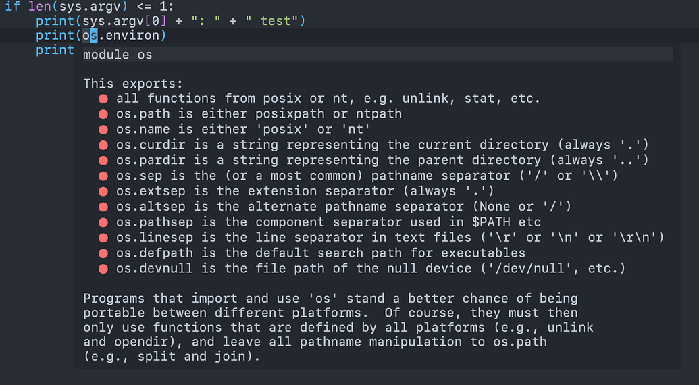Viewport: 699px width, 385px height.
Task: Click red bullet beside os.sep line
Action: point(103,176)
